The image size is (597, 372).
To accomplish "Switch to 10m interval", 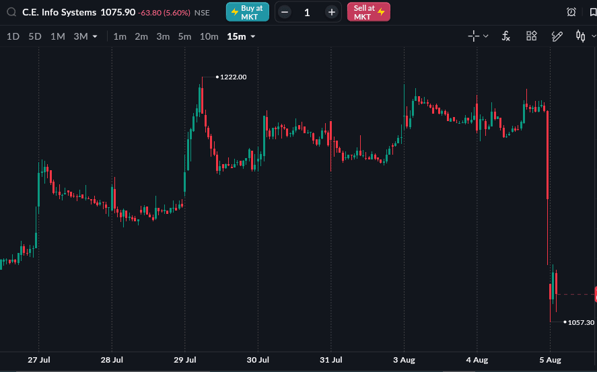I will [209, 36].
